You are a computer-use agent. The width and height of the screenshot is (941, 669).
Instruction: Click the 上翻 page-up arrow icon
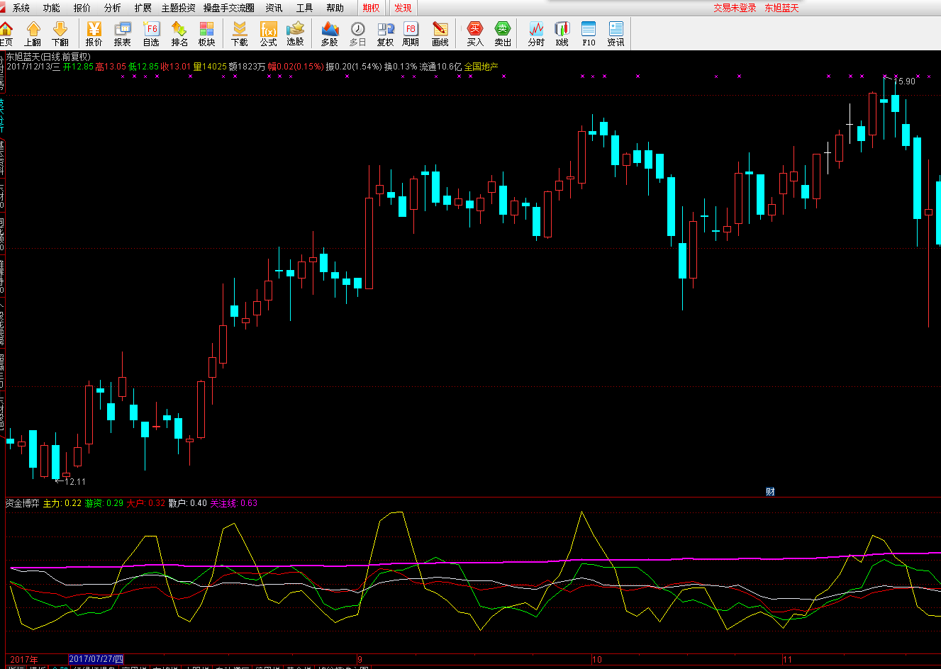pyautogui.click(x=33, y=33)
